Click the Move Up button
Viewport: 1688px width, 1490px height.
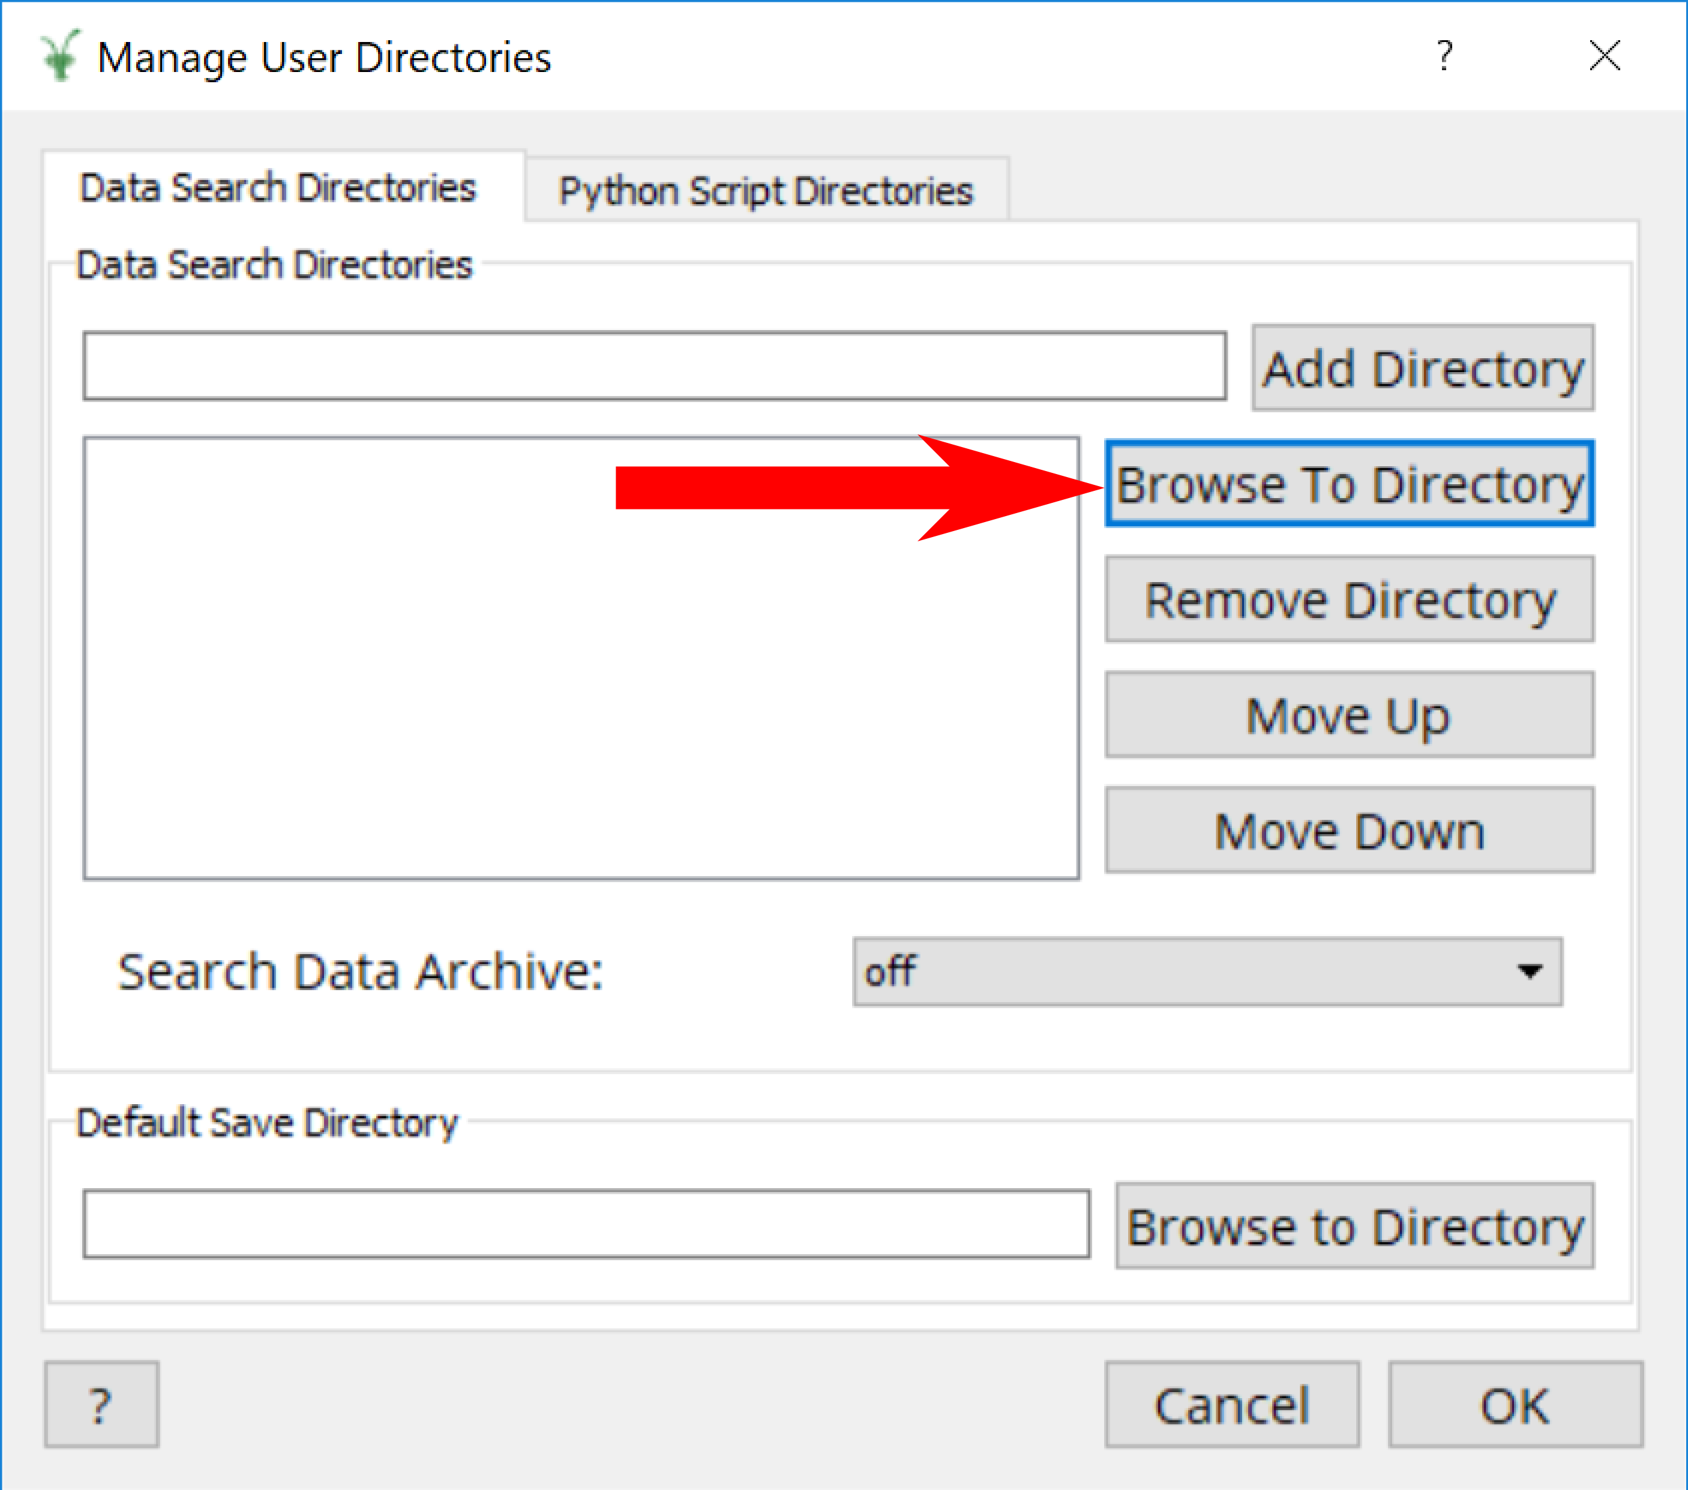1348,715
